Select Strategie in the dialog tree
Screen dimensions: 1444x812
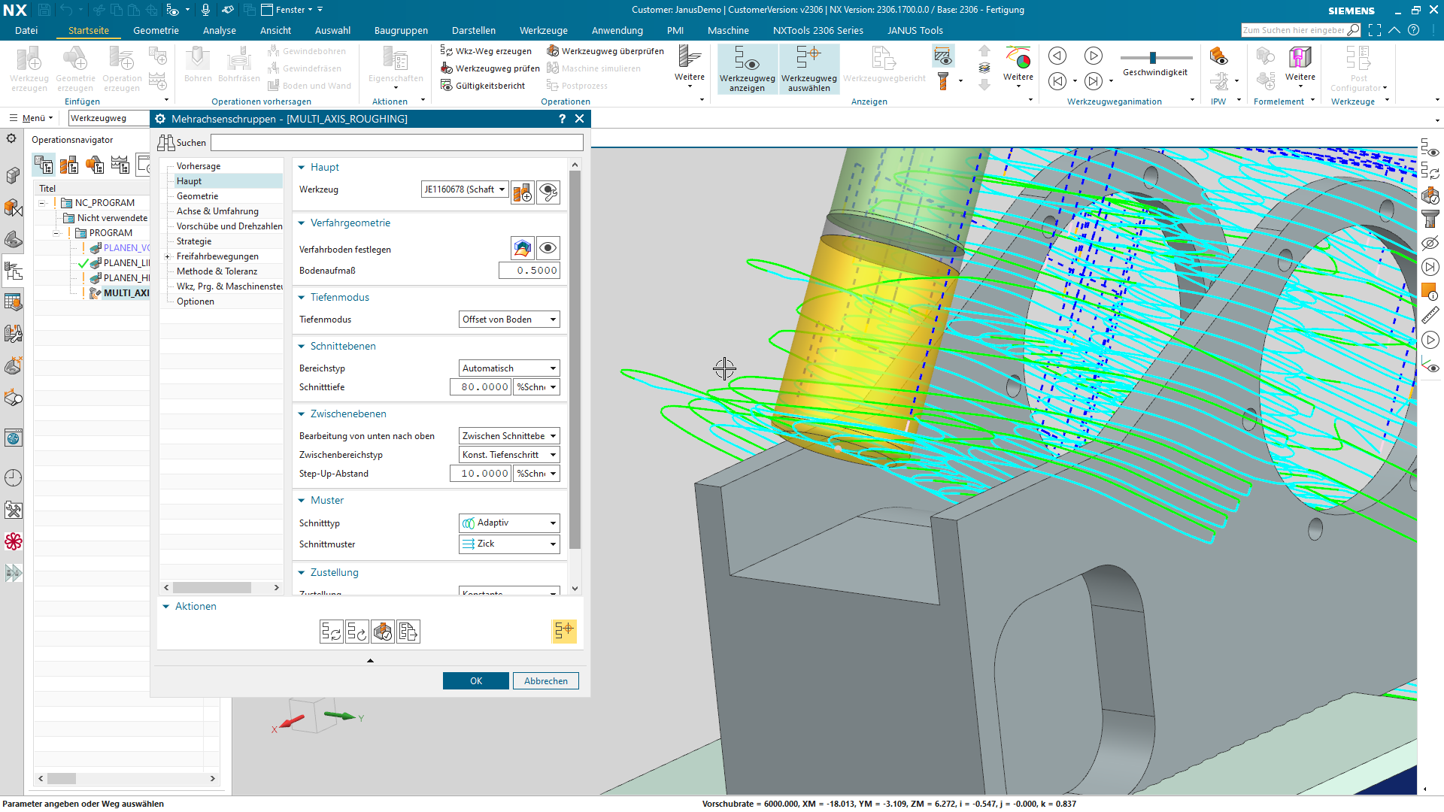tap(194, 241)
